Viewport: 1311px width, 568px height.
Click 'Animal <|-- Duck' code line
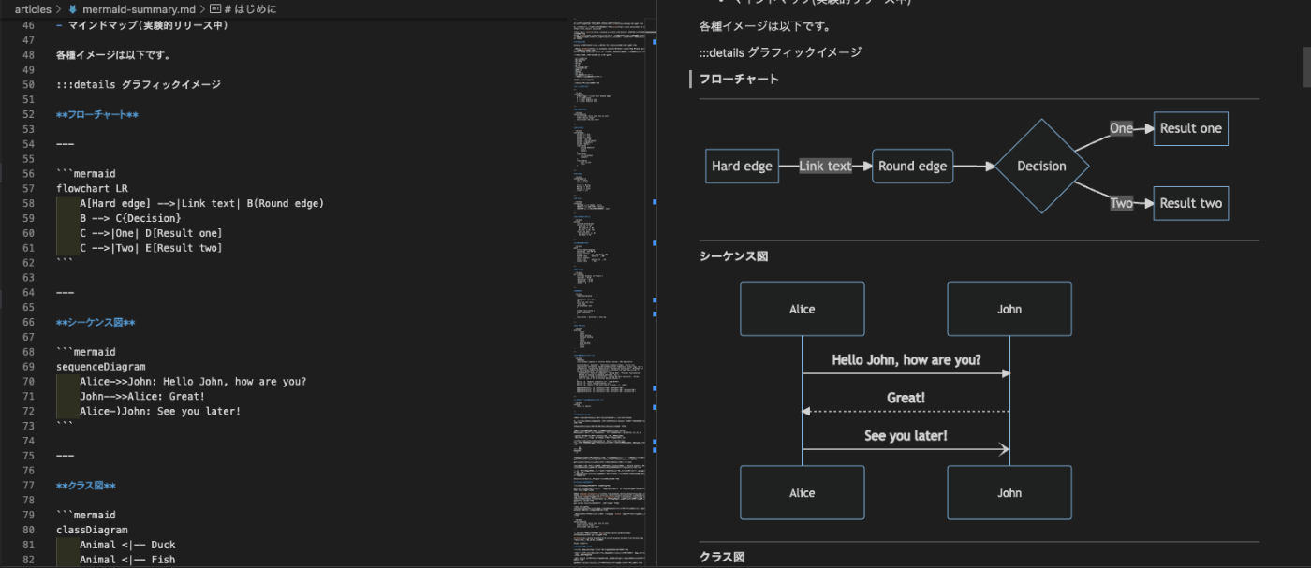(x=127, y=545)
